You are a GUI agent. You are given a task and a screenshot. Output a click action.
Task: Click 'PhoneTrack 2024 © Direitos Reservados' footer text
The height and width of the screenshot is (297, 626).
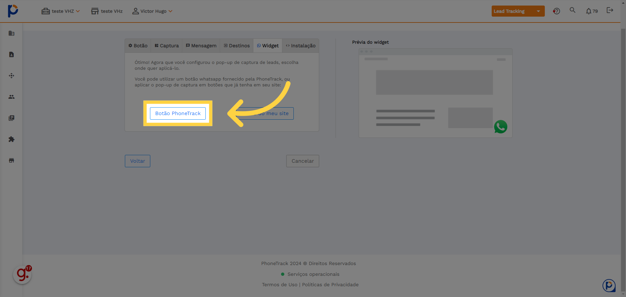coord(308,263)
